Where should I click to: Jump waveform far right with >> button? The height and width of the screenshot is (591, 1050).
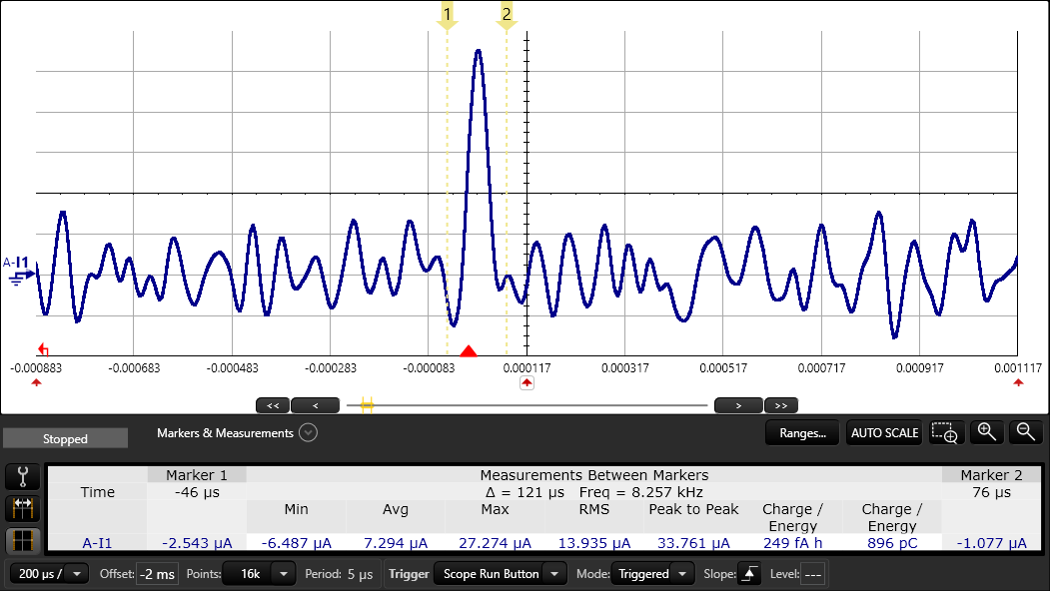781,405
